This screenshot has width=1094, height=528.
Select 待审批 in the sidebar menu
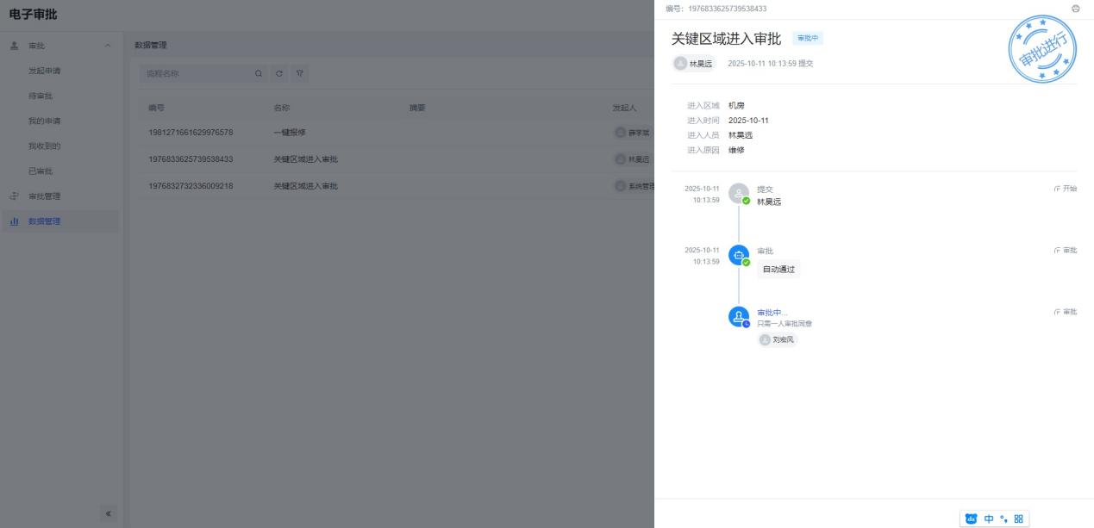[41, 95]
